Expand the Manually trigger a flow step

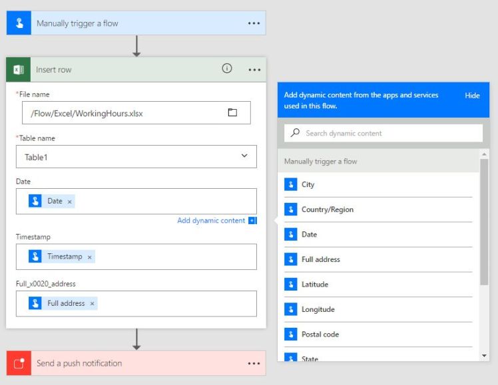coord(133,23)
